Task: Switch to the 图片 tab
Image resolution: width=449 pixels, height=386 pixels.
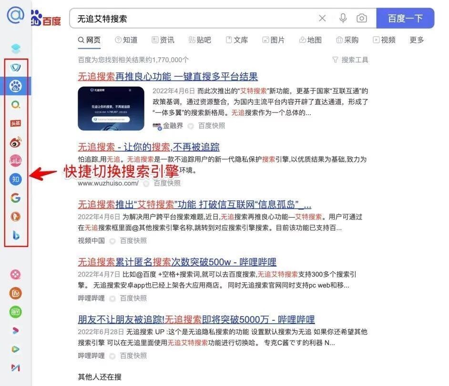Action: point(274,40)
